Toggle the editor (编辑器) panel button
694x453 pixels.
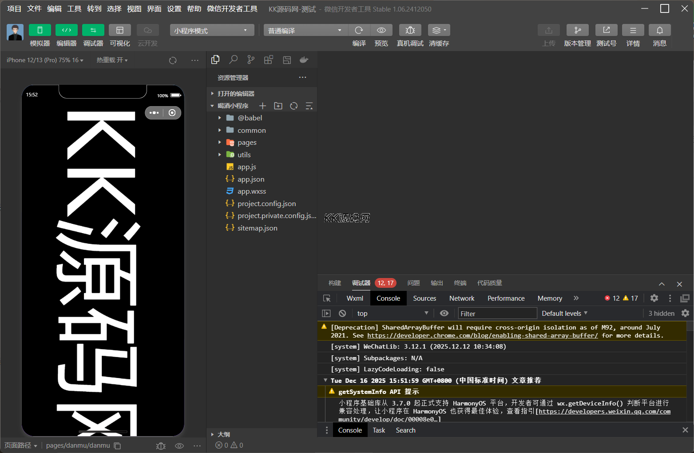(67, 30)
